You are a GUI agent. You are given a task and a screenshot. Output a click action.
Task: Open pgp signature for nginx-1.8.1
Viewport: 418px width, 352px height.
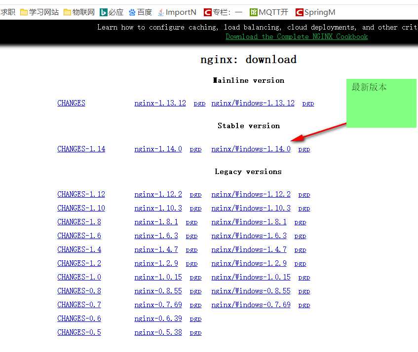click(191, 222)
